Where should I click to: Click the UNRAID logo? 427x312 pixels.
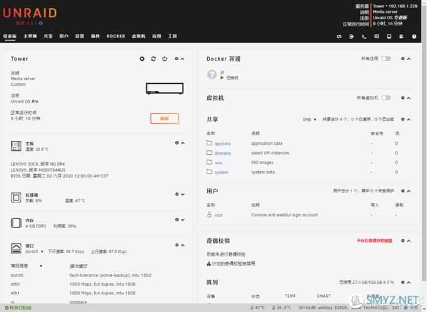click(30, 13)
